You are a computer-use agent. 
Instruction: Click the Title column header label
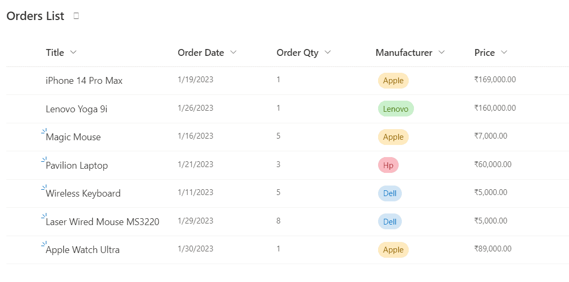coord(55,53)
